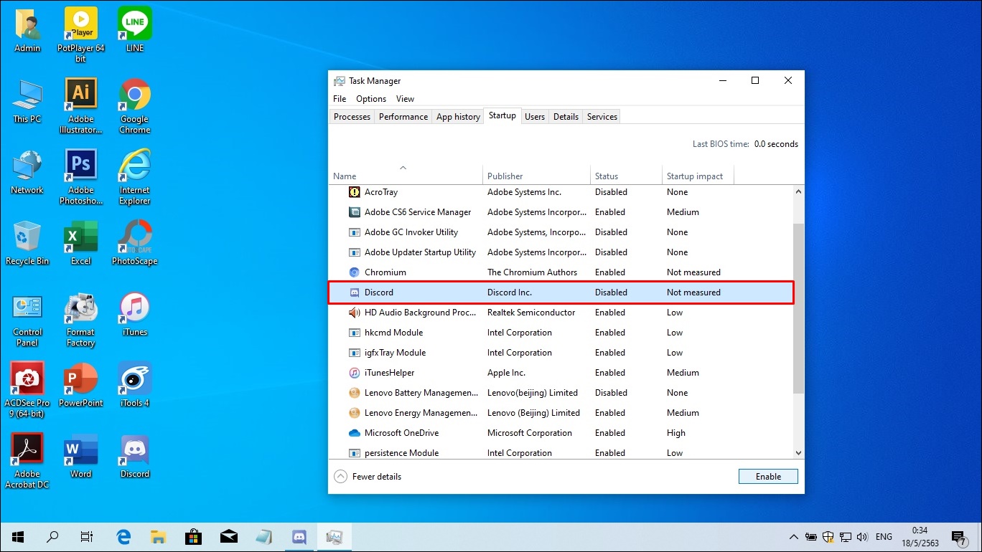Viewport: 982px width, 552px height.
Task: Sort by the Status column header
Action: pyautogui.click(x=626, y=176)
